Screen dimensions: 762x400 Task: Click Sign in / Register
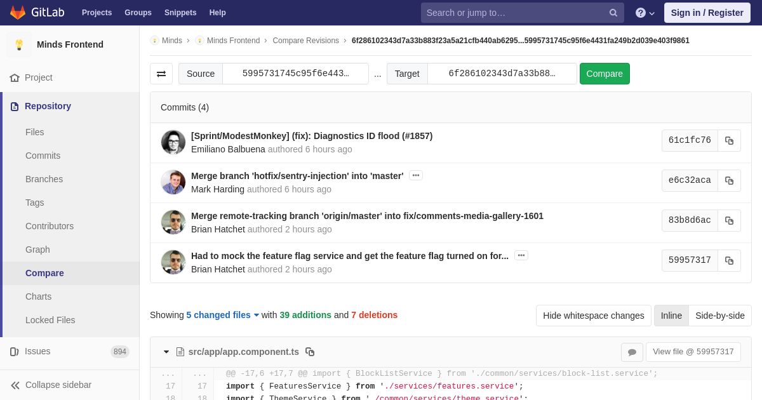pos(707,13)
